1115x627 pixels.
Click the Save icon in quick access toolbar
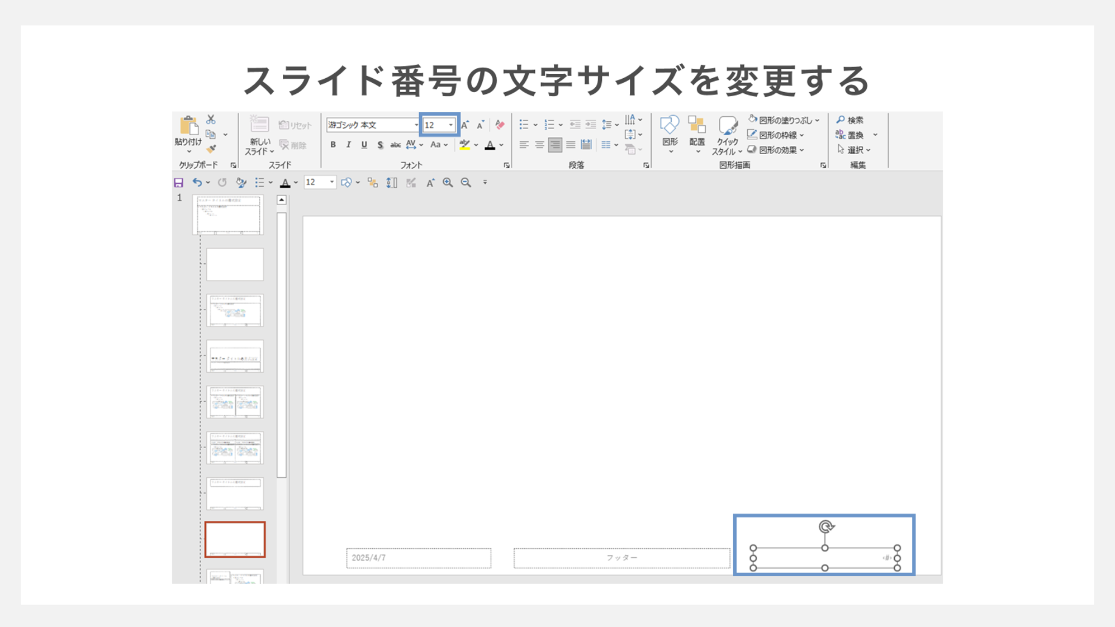point(178,183)
